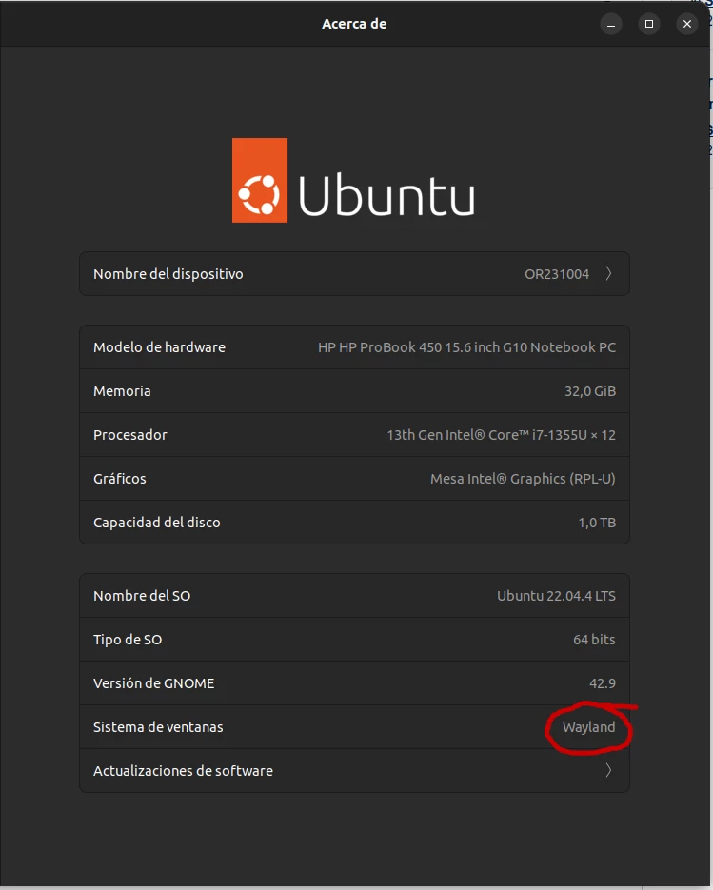Maximize the Acerca de window
This screenshot has width=713, height=890.
click(x=649, y=24)
